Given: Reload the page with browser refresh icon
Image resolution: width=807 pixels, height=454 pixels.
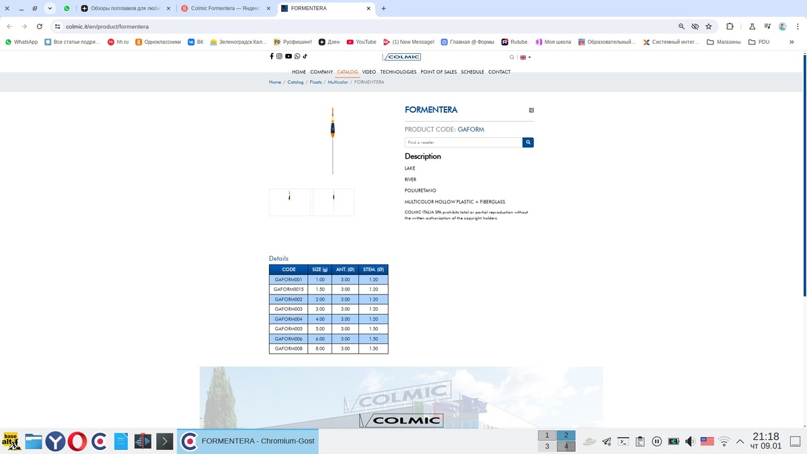Looking at the screenshot, I should (40, 26).
